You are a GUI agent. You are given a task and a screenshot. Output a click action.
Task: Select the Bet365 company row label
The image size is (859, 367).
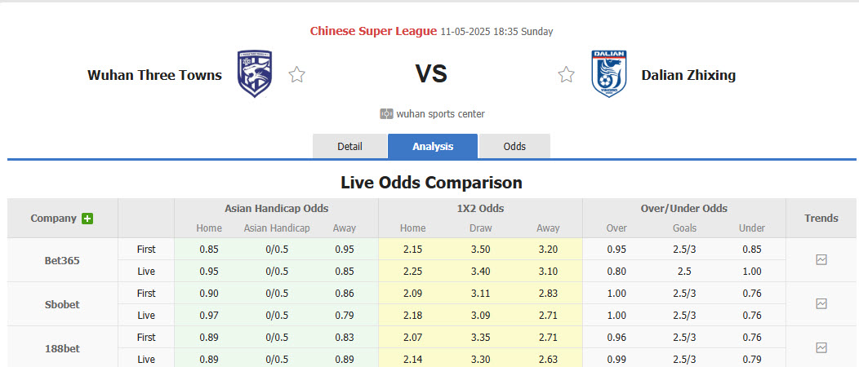(x=62, y=261)
